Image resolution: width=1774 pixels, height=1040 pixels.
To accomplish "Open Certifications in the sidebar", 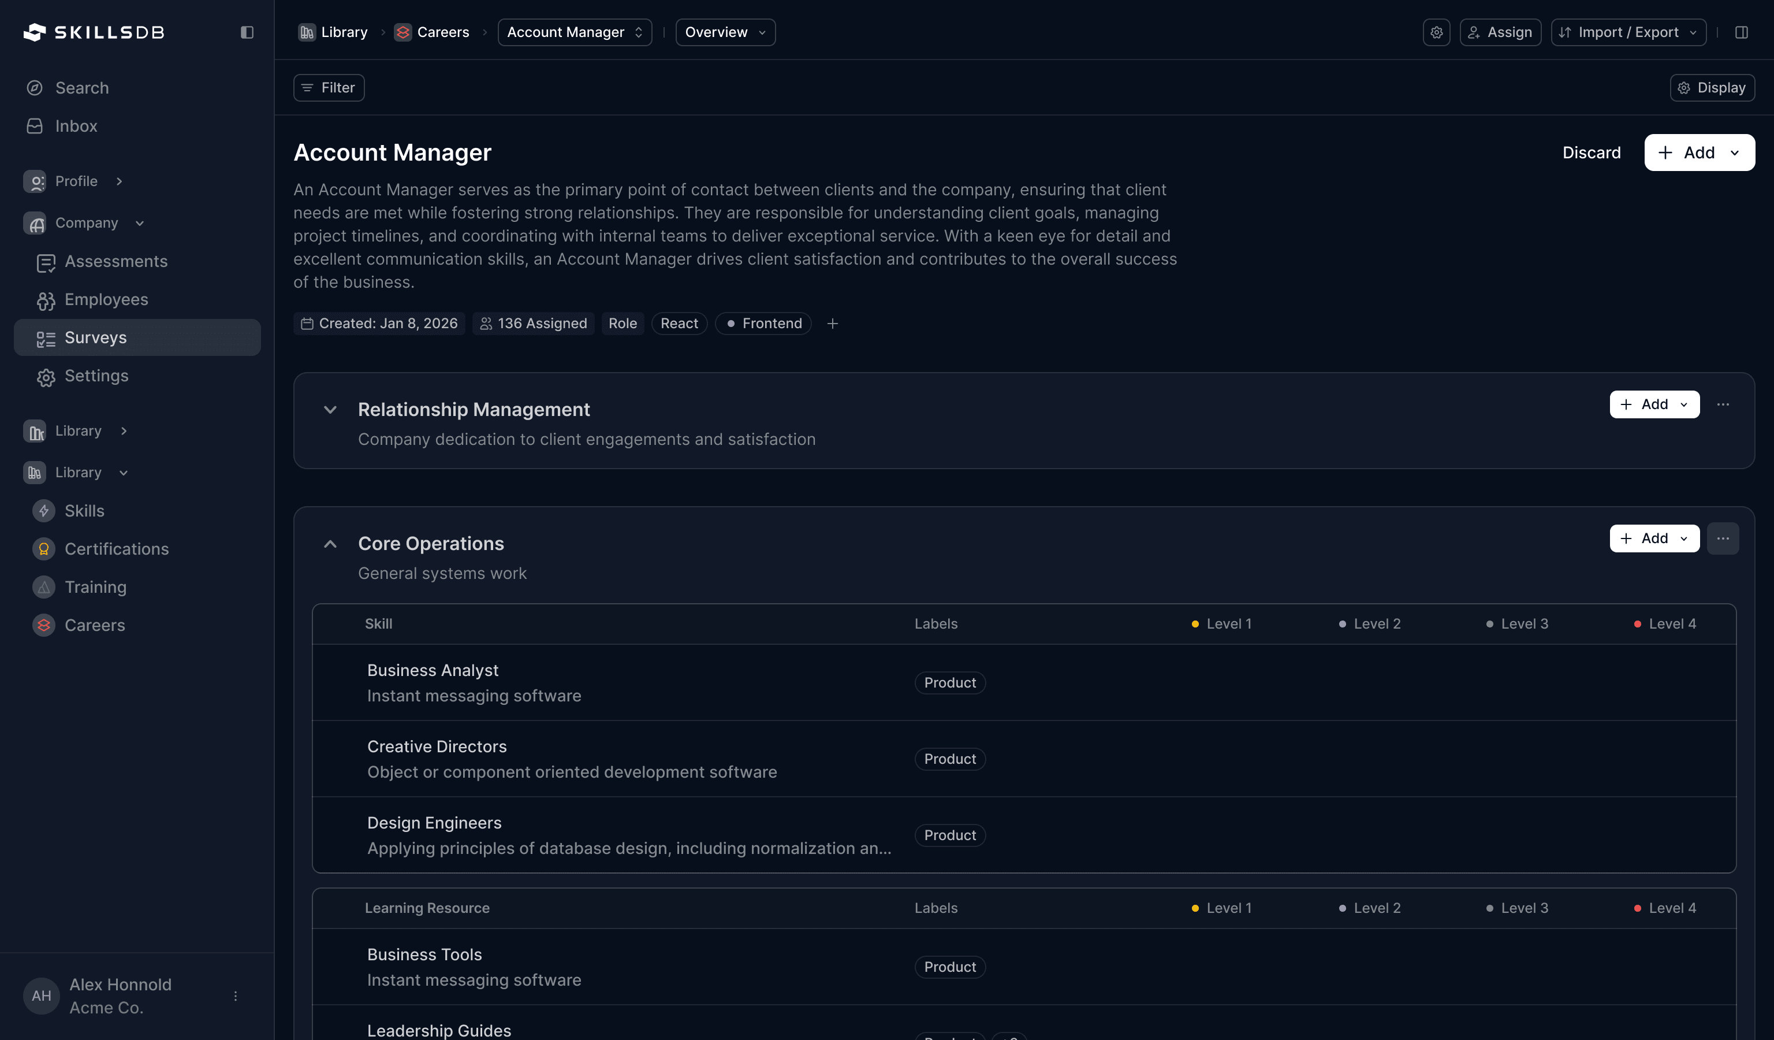I will tap(116, 548).
